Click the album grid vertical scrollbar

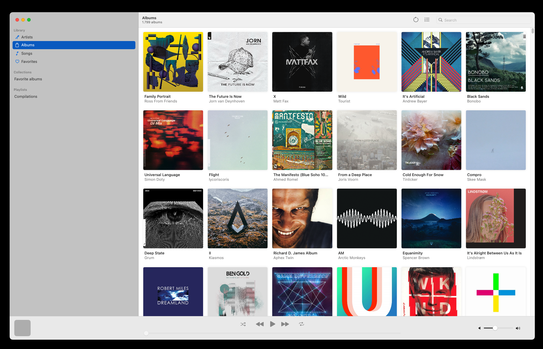pos(533,31)
